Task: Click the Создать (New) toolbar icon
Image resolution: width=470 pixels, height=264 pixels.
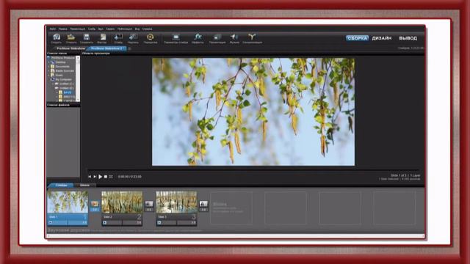Action: coord(57,37)
